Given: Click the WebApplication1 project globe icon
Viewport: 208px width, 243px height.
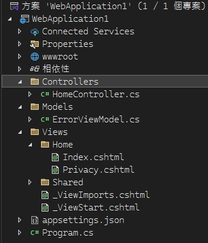Looking at the screenshot, I should click(25, 19).
